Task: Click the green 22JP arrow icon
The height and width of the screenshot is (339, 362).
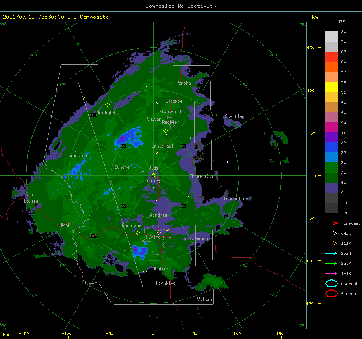Action: point(331,263)
